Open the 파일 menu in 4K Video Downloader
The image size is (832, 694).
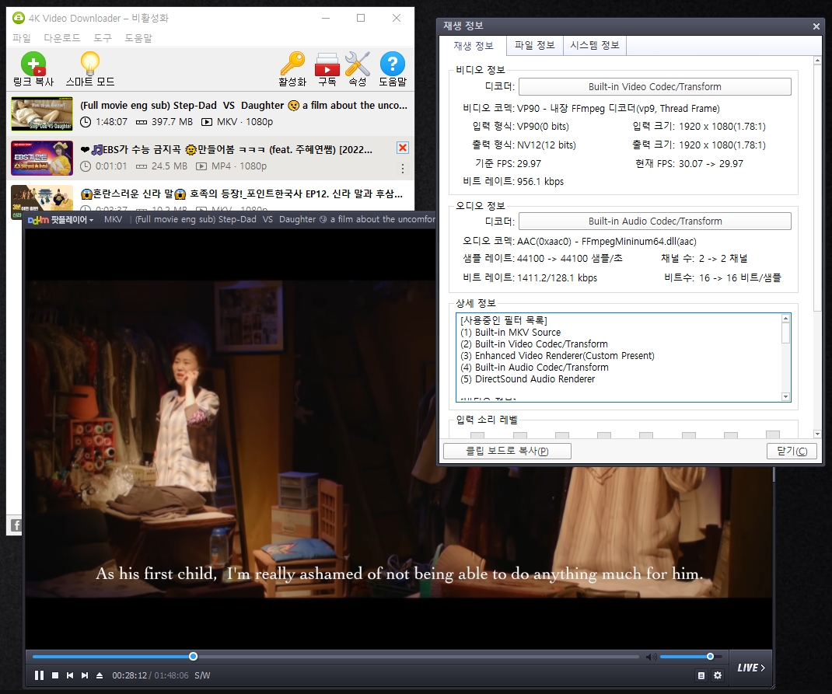[22, 38]
